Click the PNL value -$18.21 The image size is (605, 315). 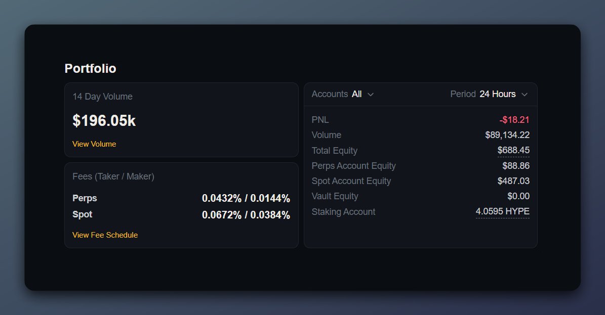pos(514,119)
